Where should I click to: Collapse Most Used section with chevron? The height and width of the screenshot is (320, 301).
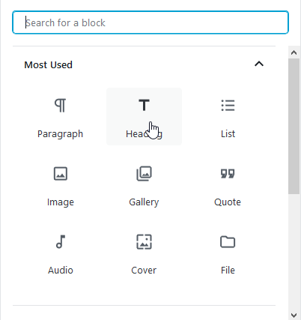pyautogui.click(x=259, y=64)
